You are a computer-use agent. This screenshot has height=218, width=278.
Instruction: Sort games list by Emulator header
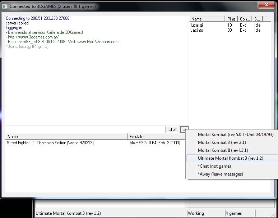tap(156, 136)
